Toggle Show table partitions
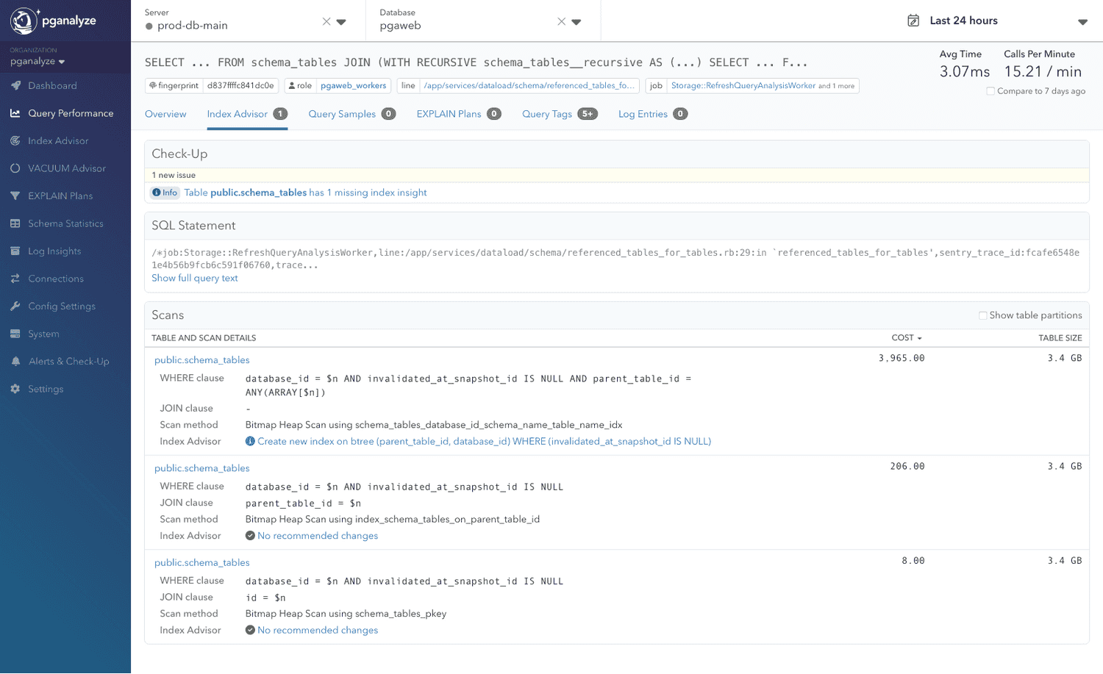This screenshot has width=1103, height=674. point(982,315)
